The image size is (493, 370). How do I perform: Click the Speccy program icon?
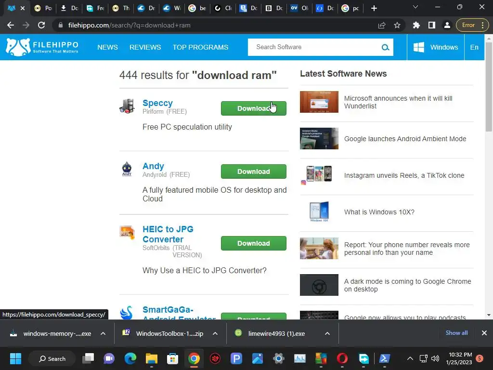(x=127, y=106)
